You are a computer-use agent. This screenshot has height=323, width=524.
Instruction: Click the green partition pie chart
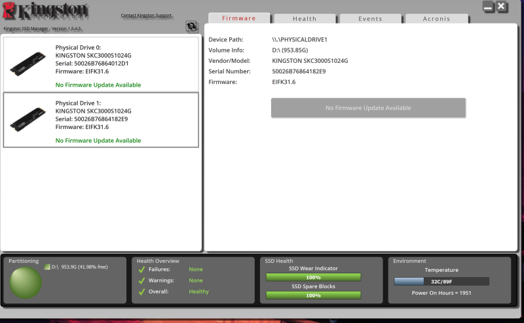coord(26,282)
